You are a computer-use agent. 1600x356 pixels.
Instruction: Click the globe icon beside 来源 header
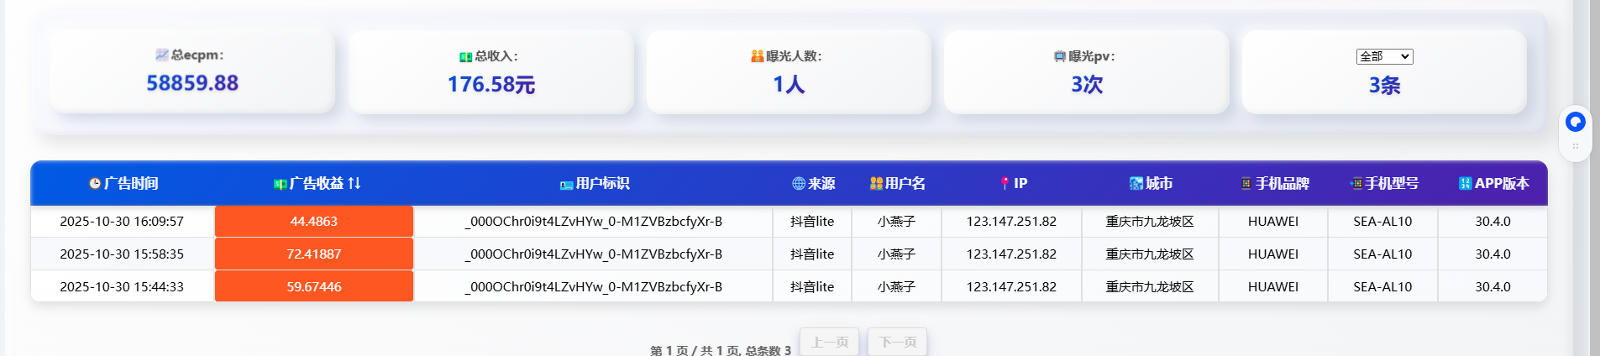click(x=798, y=184)
